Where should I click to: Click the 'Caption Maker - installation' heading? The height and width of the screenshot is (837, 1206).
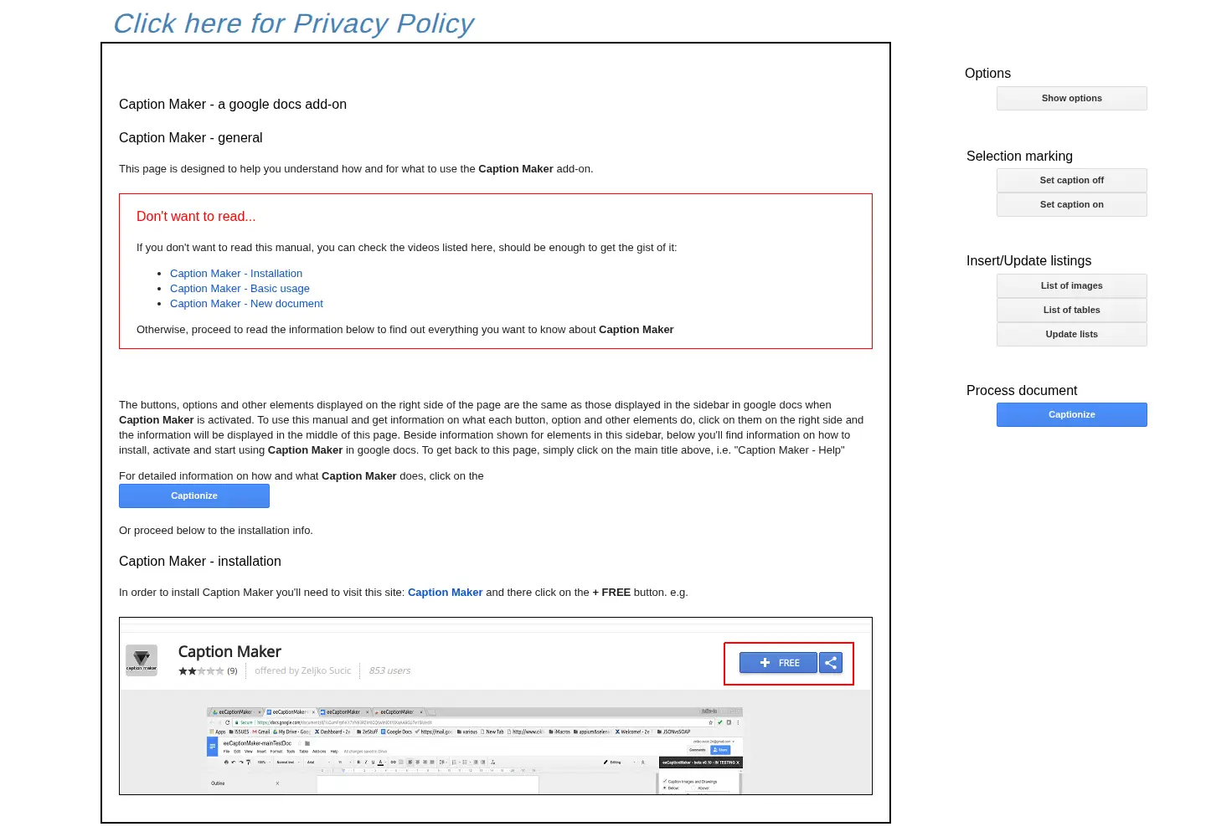tap(200, 562)
